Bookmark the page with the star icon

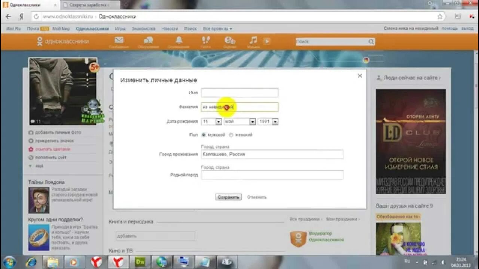440,16
